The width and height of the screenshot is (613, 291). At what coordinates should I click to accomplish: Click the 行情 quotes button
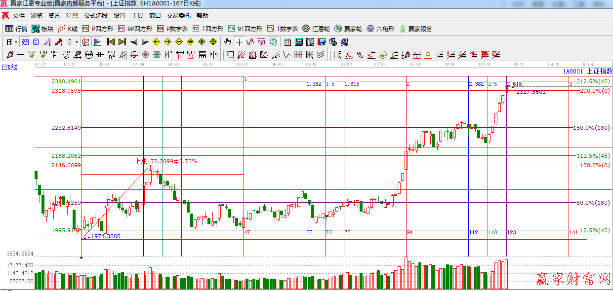[x=16, y=29]
